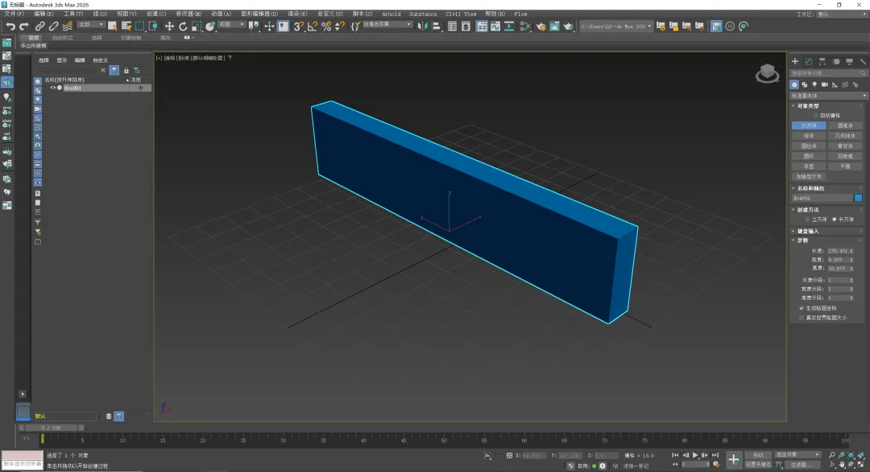Check 真实世界贴图大小 checkbox
870x472 pixels.
tap(802, 318)
